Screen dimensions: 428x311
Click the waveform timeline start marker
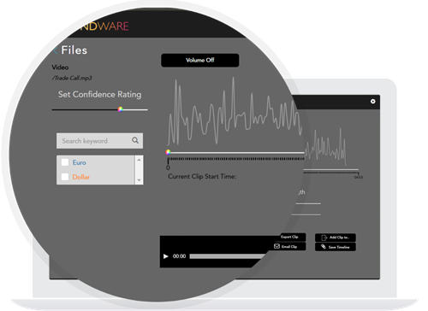coord(168,152)
